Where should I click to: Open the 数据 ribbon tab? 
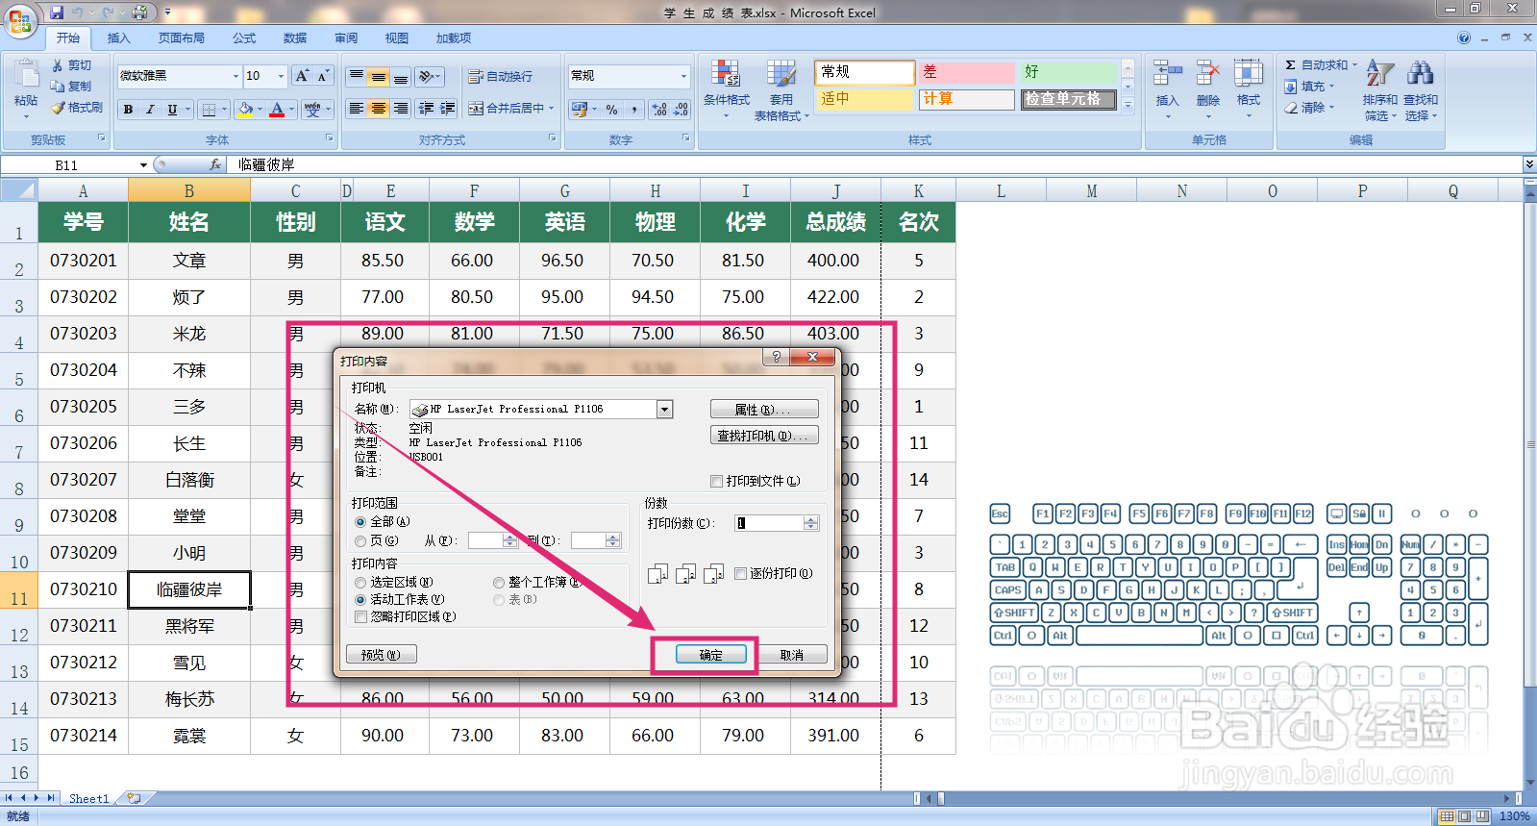pyautogui.click(x=295, y=38)
